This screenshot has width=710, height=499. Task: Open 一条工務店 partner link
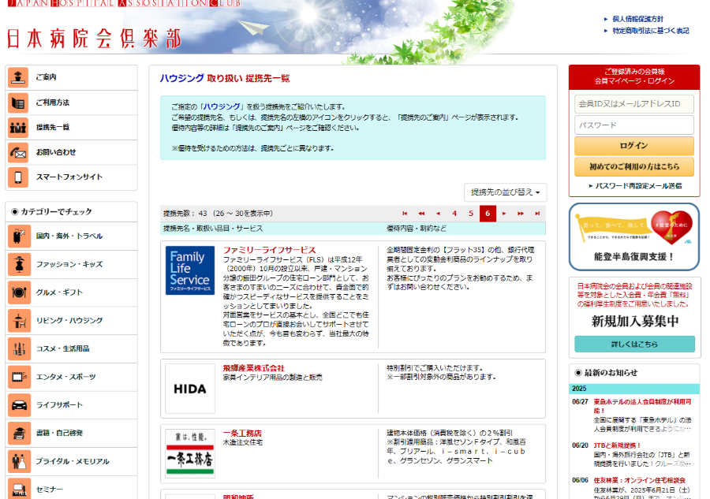coord(242,434)
